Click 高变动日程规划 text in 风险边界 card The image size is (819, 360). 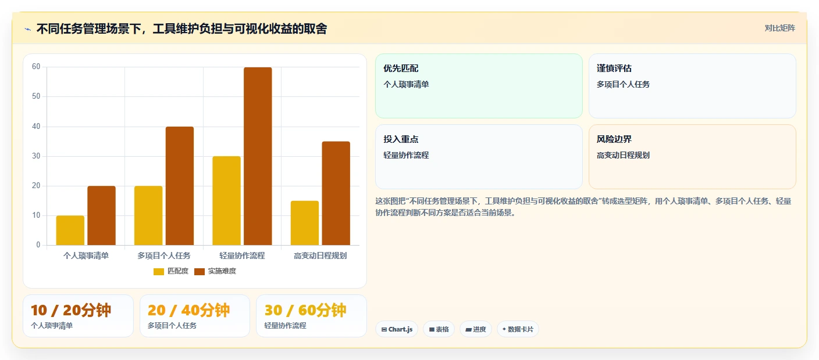623,155
